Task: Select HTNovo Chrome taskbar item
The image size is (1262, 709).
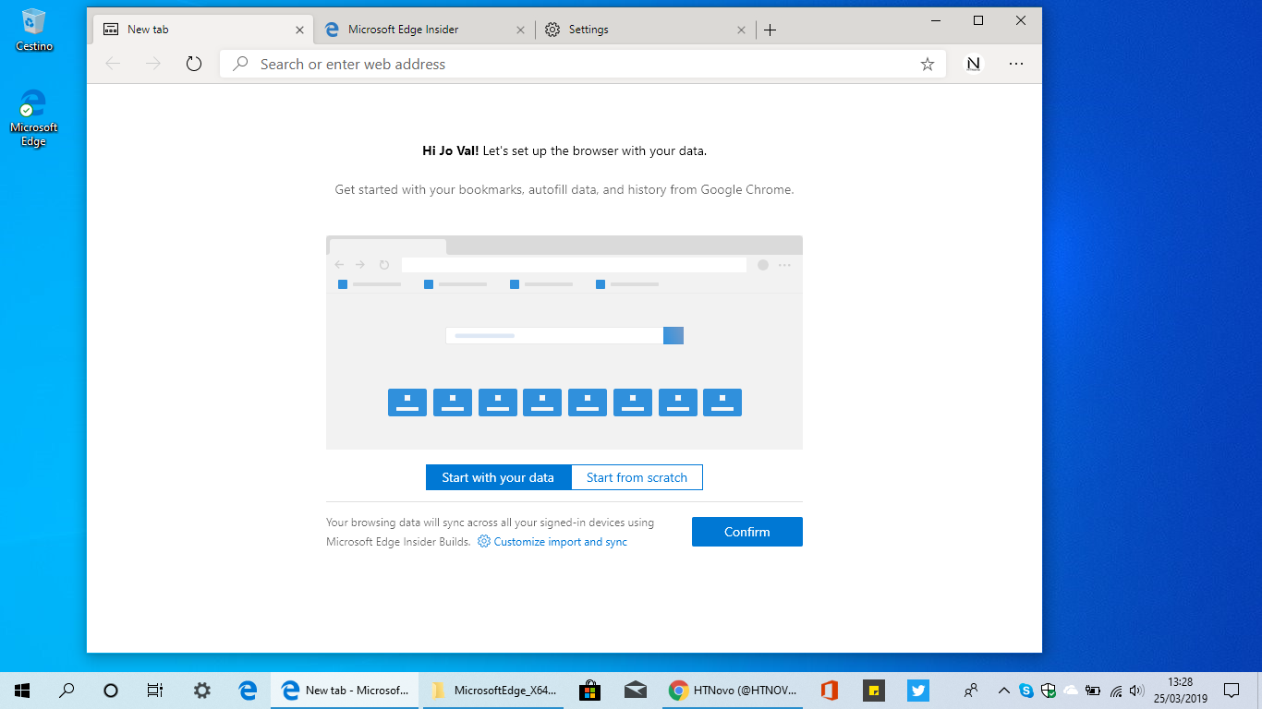Action: (x=731, y=690)
